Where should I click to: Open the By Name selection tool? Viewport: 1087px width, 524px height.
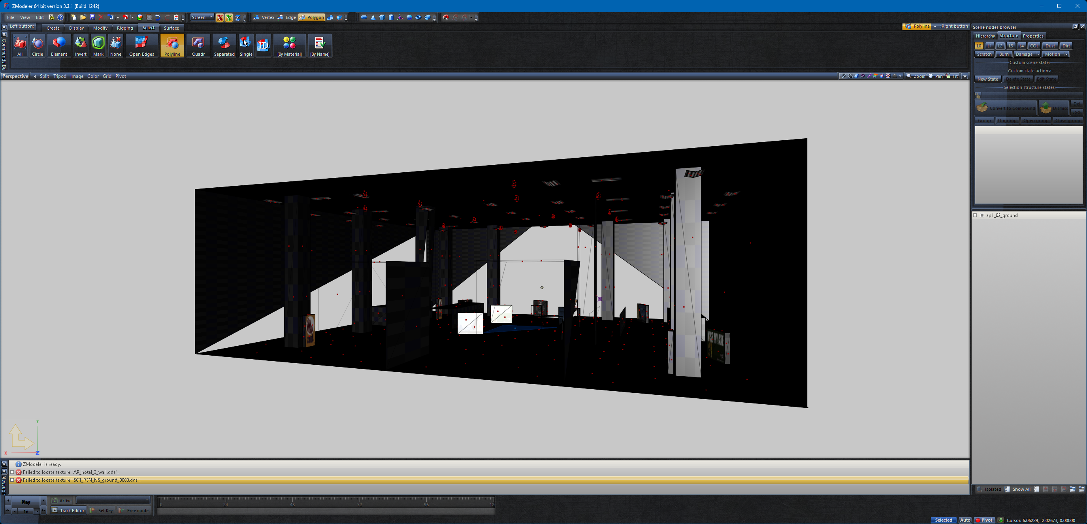[319, 46]
